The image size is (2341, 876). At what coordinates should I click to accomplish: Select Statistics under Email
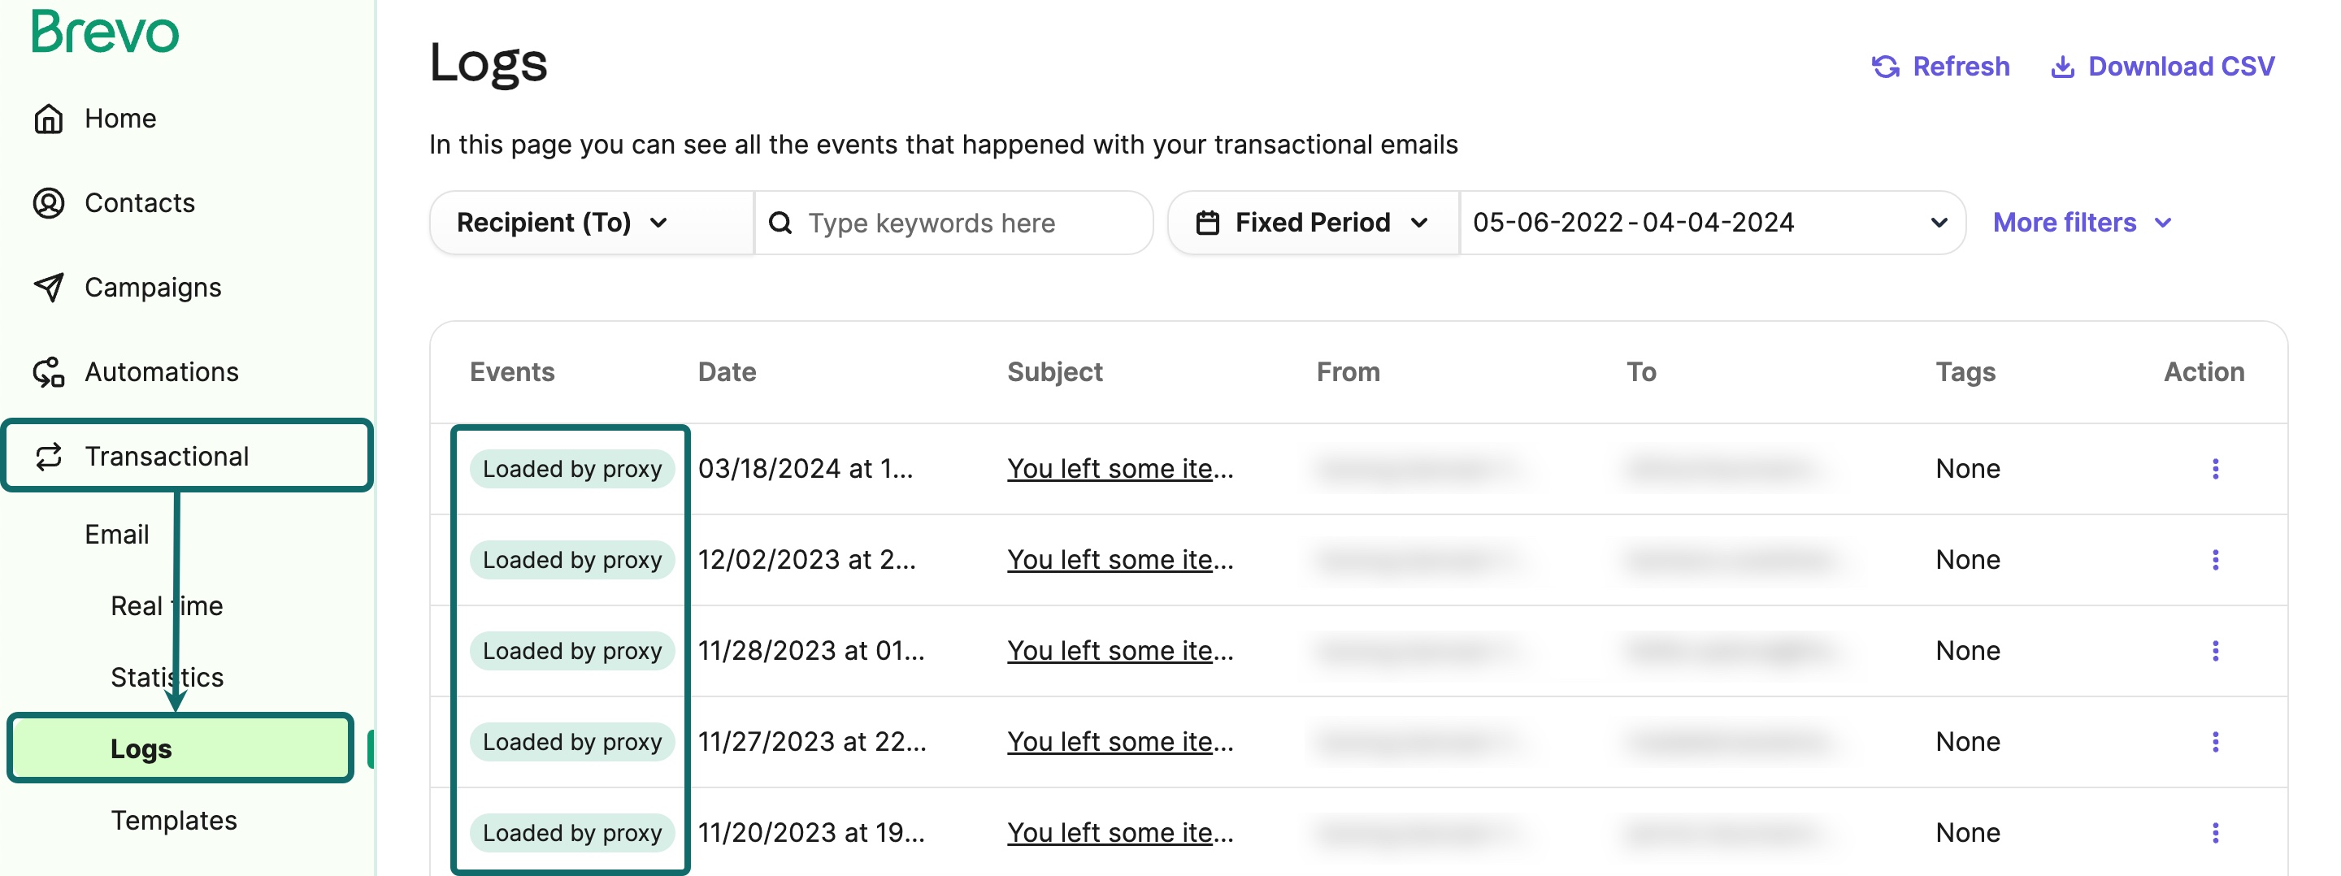[167, 677]
